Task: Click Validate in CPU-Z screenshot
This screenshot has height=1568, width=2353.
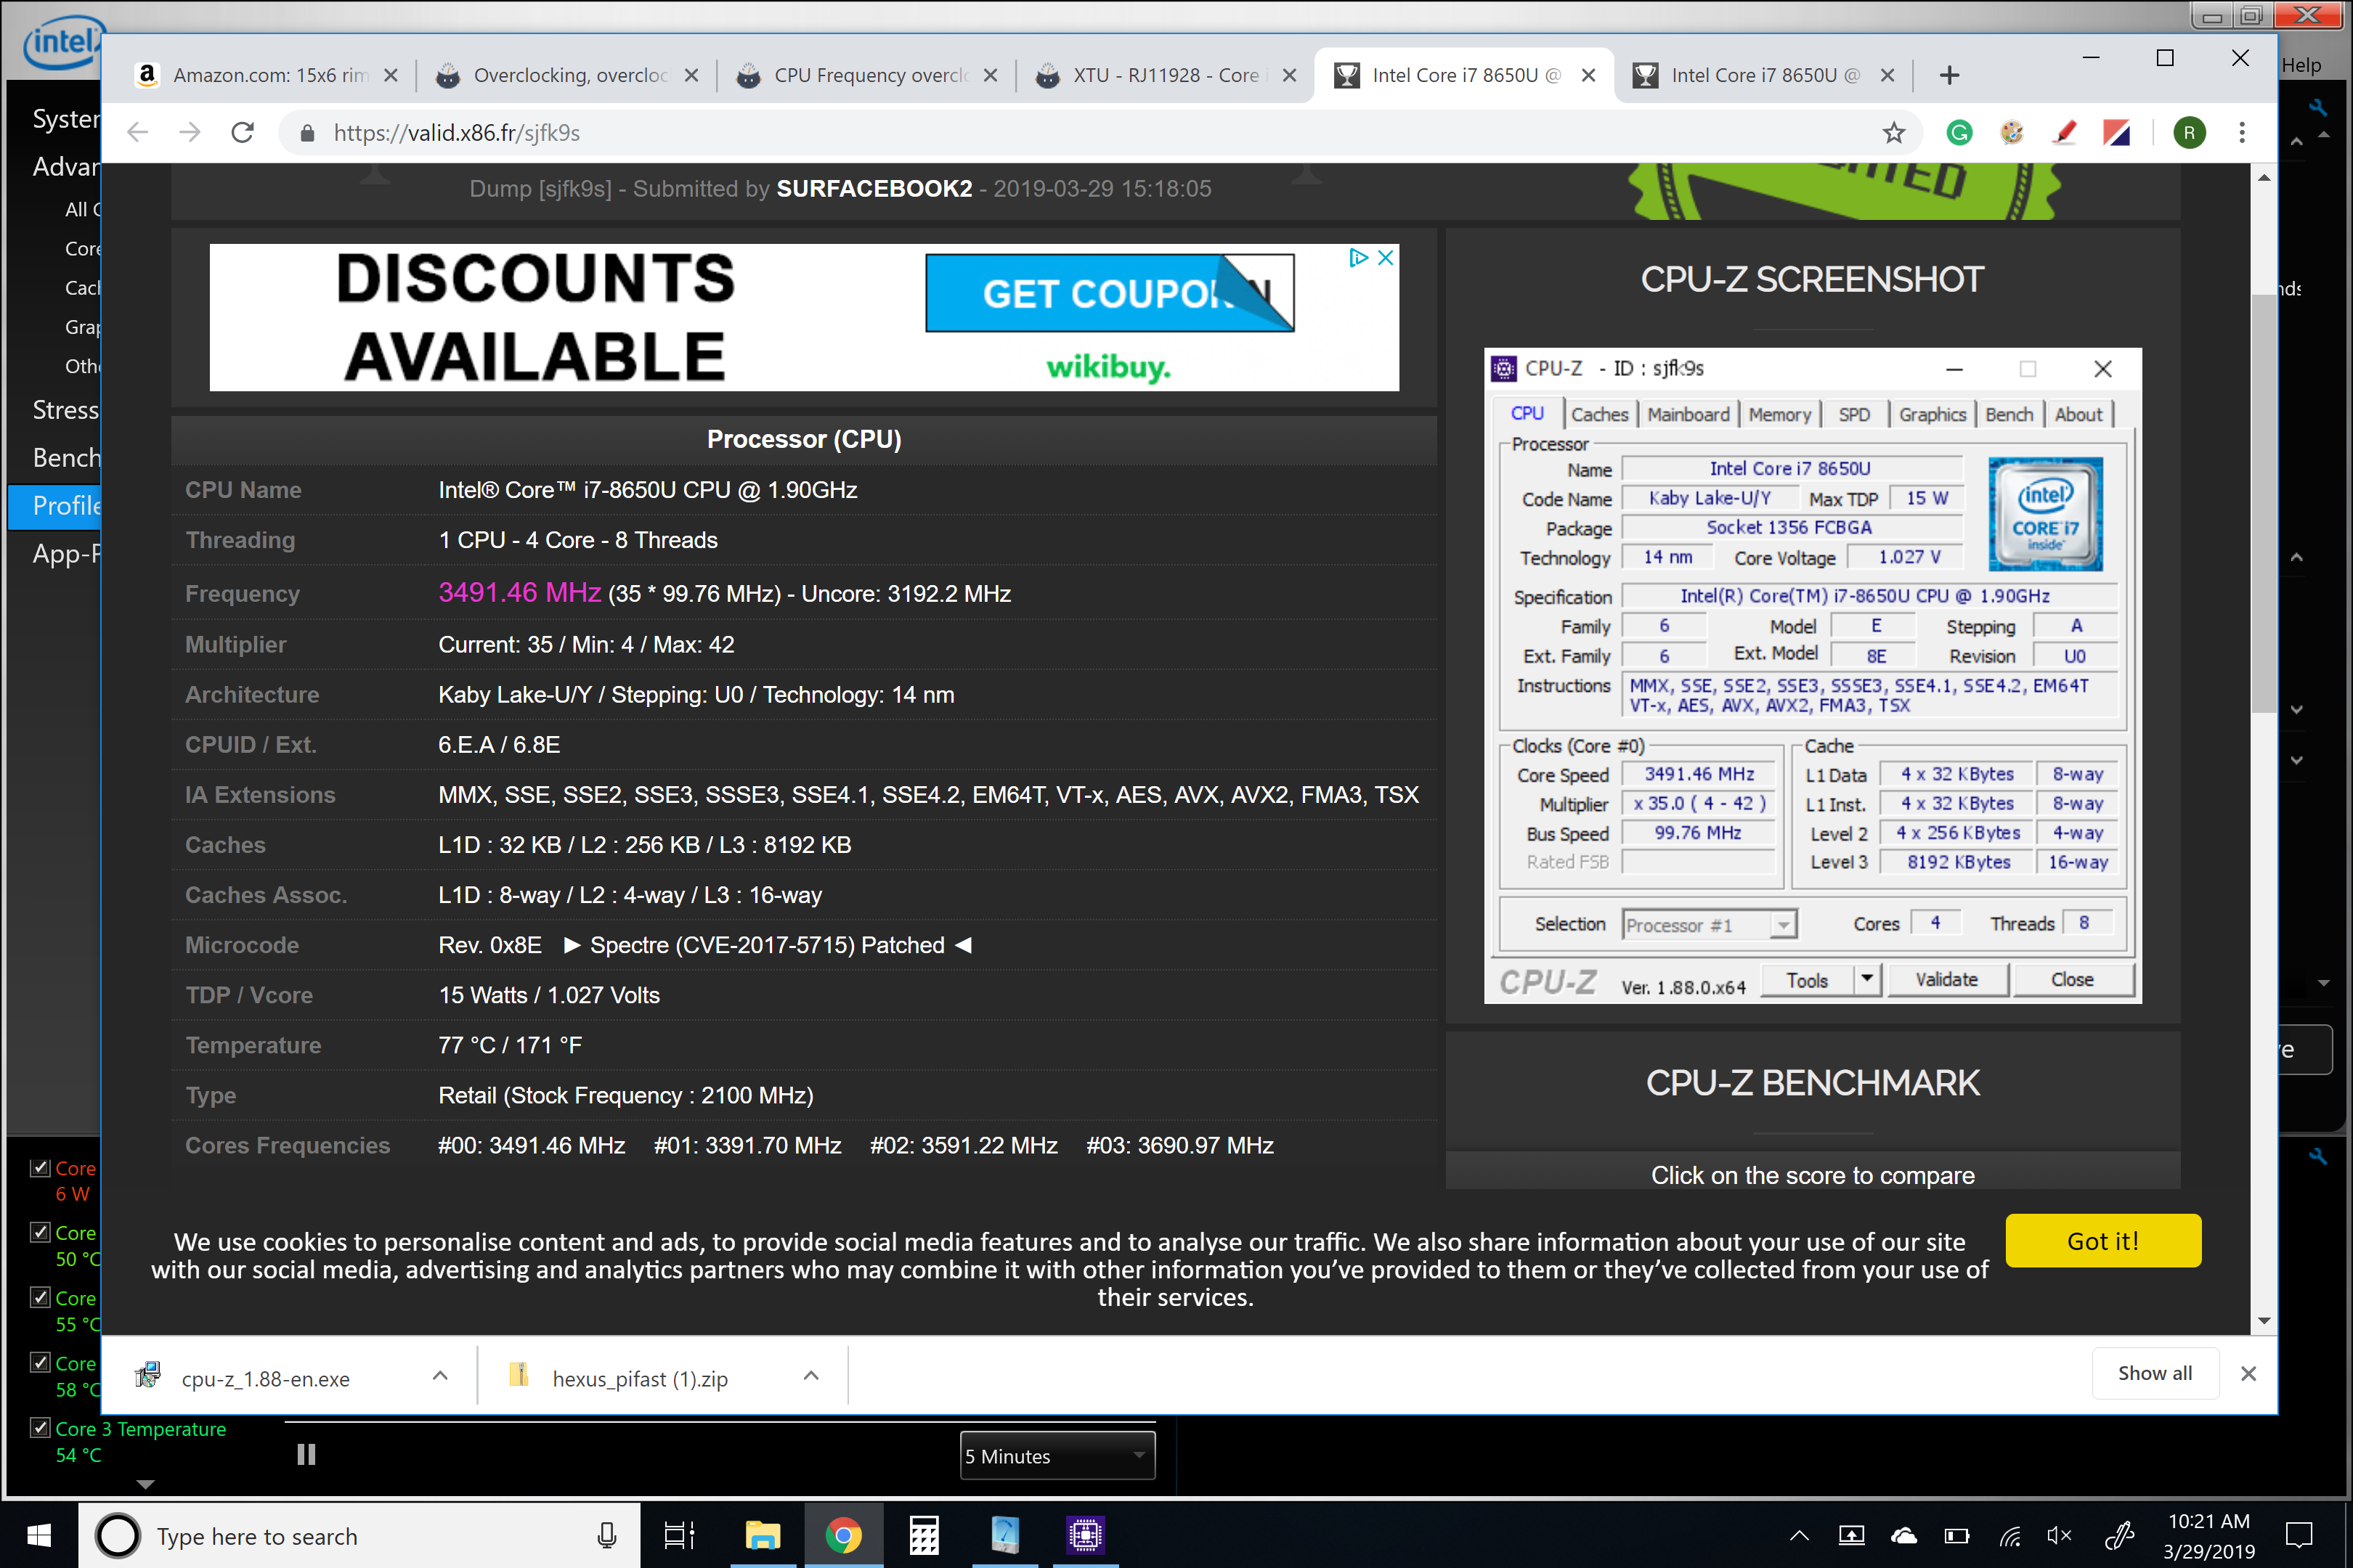Action: [1946, 979]
